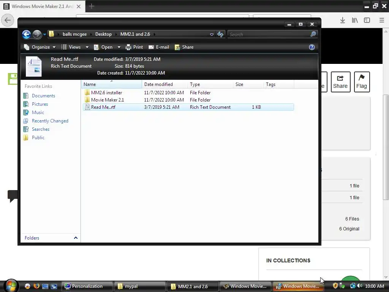Click E-mail in the Explorer toolbar
This screenshot has height=292, width=389.
159,47
